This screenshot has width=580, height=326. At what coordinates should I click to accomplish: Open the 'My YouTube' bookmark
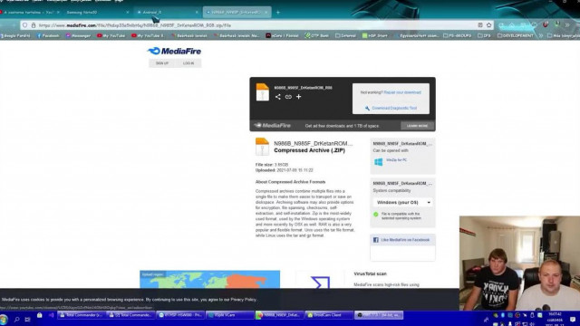coord(111,35)
